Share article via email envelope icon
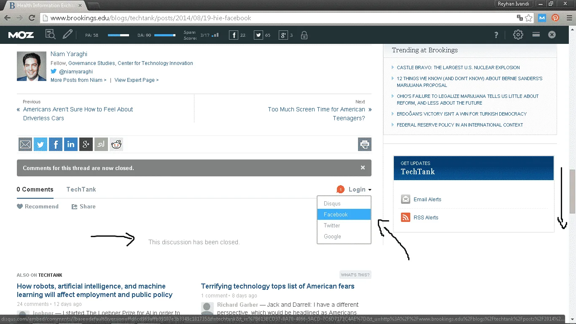 tap(25, 144)
